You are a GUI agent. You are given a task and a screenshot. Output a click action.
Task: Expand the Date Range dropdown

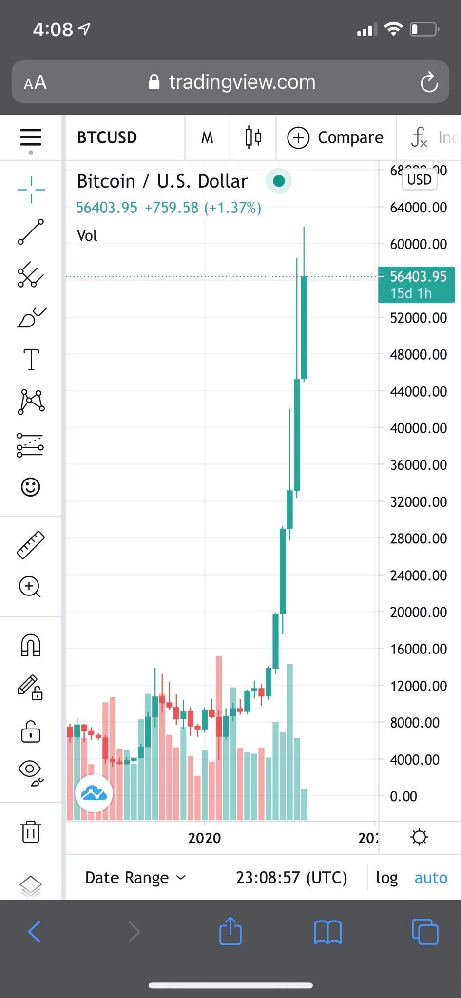[x=135, y=878]
